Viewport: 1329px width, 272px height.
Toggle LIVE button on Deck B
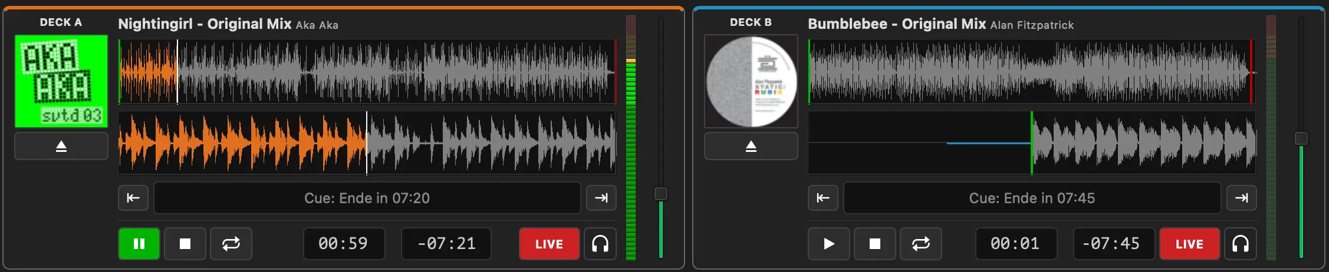[1189, 244]
